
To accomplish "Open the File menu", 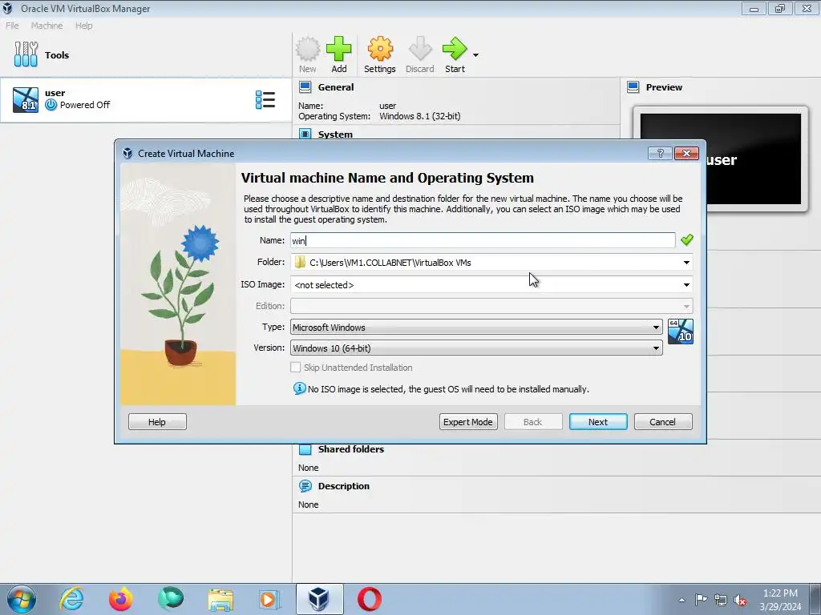I will [x=12, y=26].
